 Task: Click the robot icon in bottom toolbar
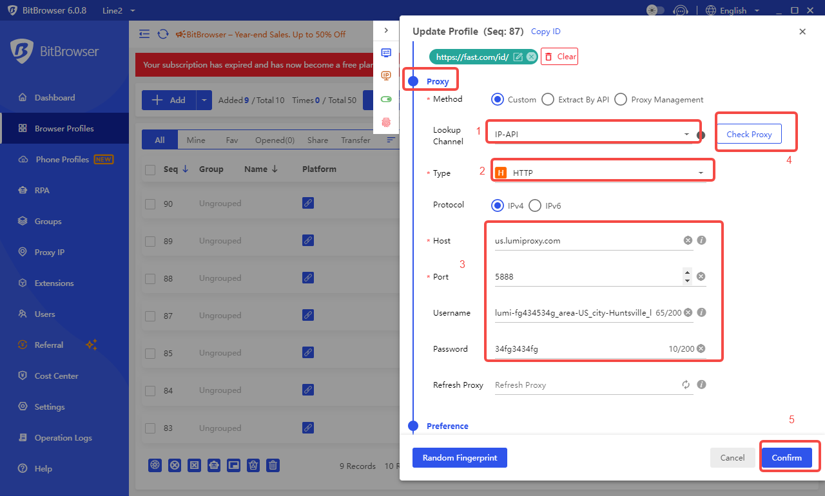coord(214,465)
